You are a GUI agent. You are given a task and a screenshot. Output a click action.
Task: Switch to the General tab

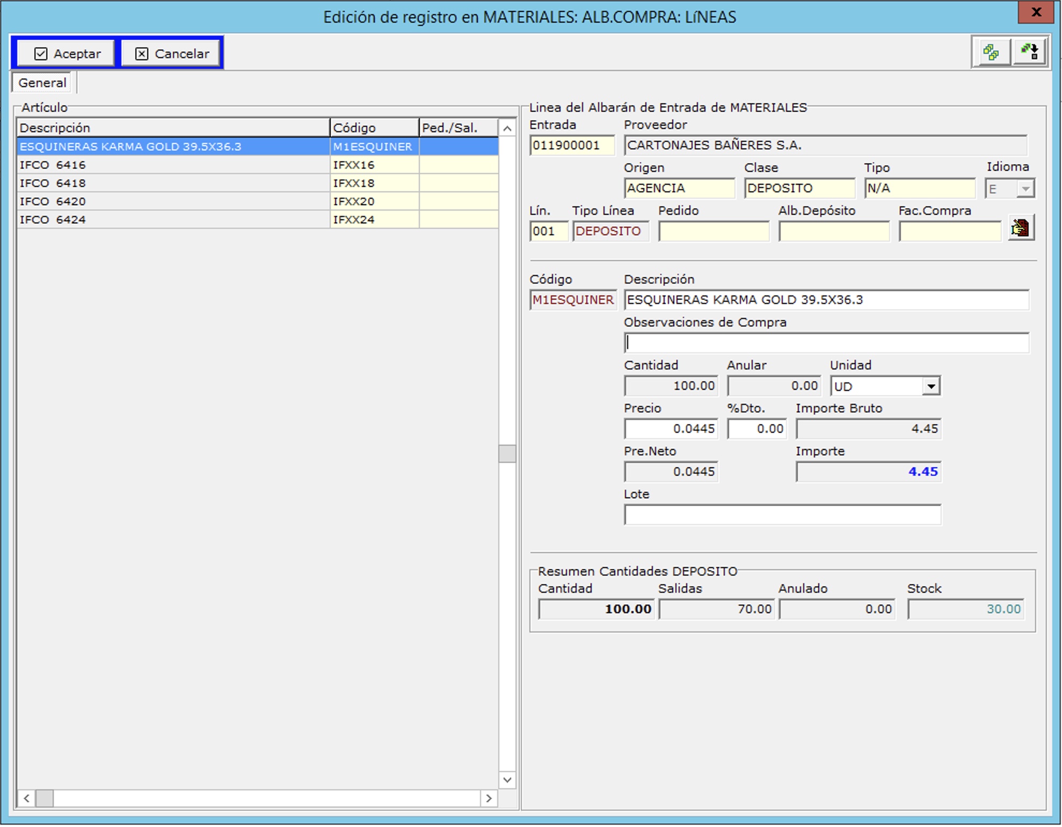click(42, 83)
